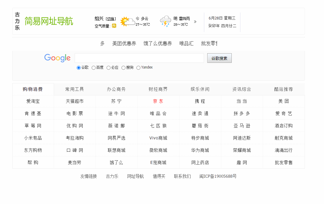Image resolution: width=324 pixels, height=204 pixels.
Task: Click the air quality 良 badge
Action: tap(114, 26)
